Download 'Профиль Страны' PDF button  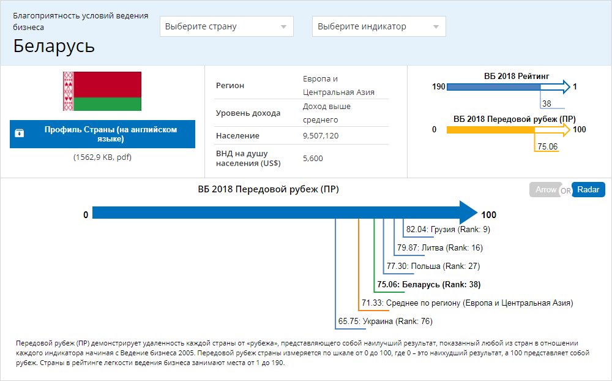pos(102,134)
